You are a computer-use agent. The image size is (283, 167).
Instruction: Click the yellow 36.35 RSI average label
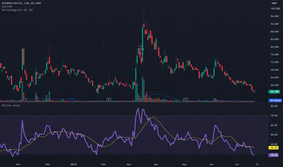pos(274,148)
